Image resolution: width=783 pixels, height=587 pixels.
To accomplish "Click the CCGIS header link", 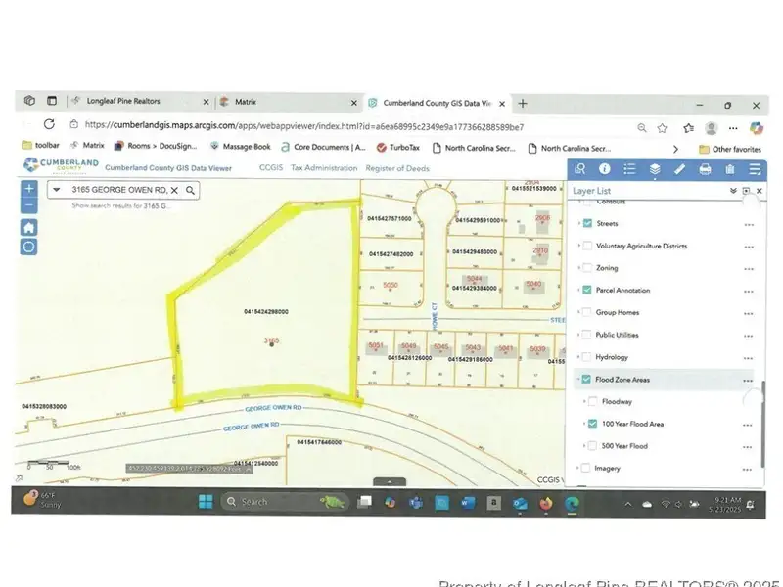I will [x=271, y=168].
